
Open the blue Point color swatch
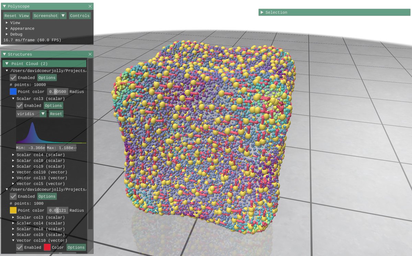pos(13,92)
